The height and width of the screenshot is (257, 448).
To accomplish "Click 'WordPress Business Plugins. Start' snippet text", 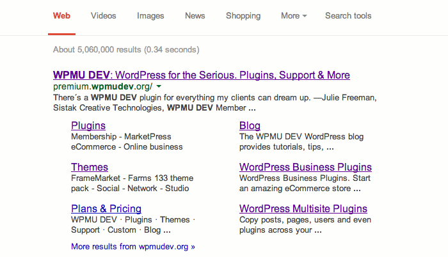I will 305,178.
